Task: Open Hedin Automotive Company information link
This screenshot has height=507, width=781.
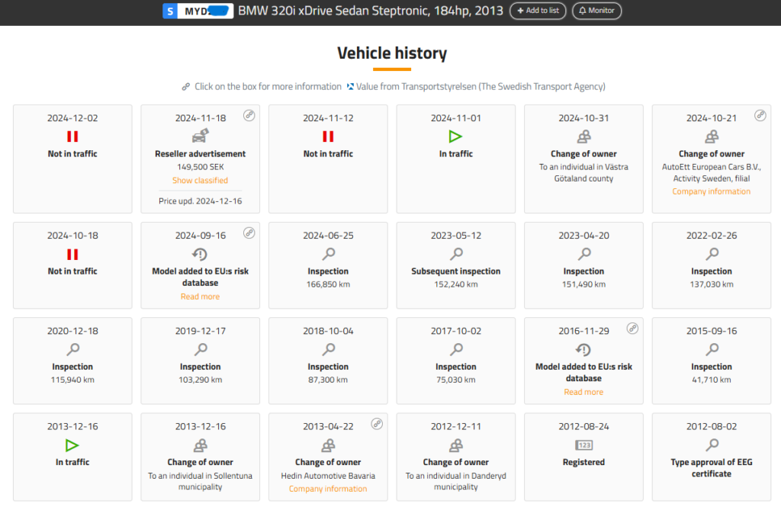Action: point(328,489)
